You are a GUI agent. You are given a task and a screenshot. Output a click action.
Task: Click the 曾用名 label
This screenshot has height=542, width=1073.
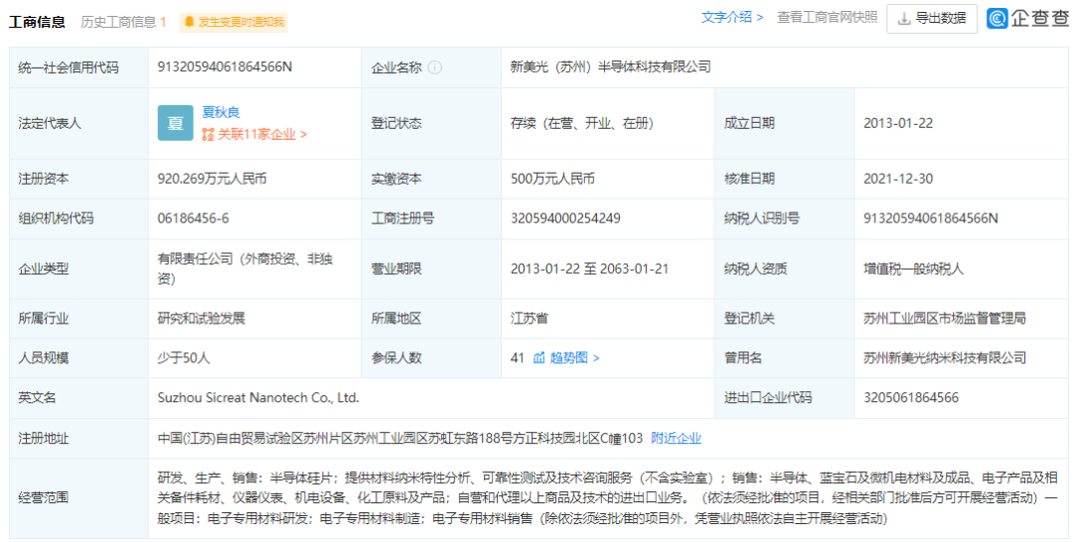tap(742, 357)
